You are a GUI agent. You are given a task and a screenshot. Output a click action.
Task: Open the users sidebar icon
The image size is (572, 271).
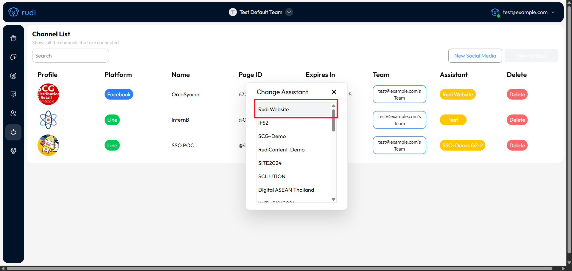coord(13,113)
